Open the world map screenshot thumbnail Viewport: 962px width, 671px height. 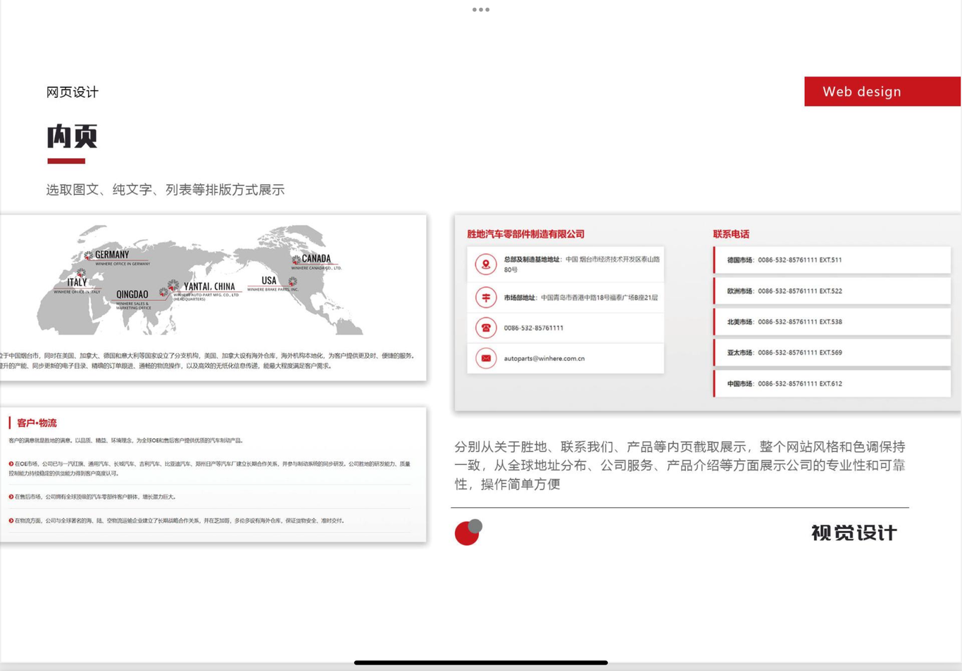click(x=213, y=298)
